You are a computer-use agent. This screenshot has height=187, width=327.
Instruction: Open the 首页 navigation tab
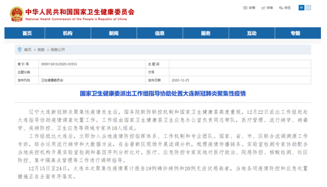(27, 33)
